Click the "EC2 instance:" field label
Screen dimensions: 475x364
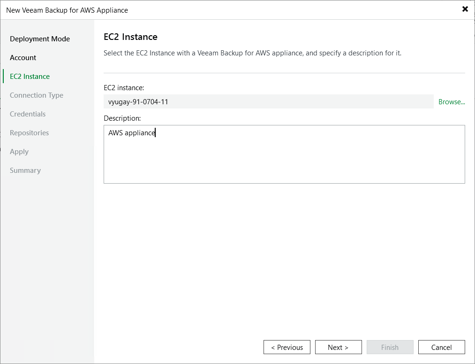coord(124,88)
